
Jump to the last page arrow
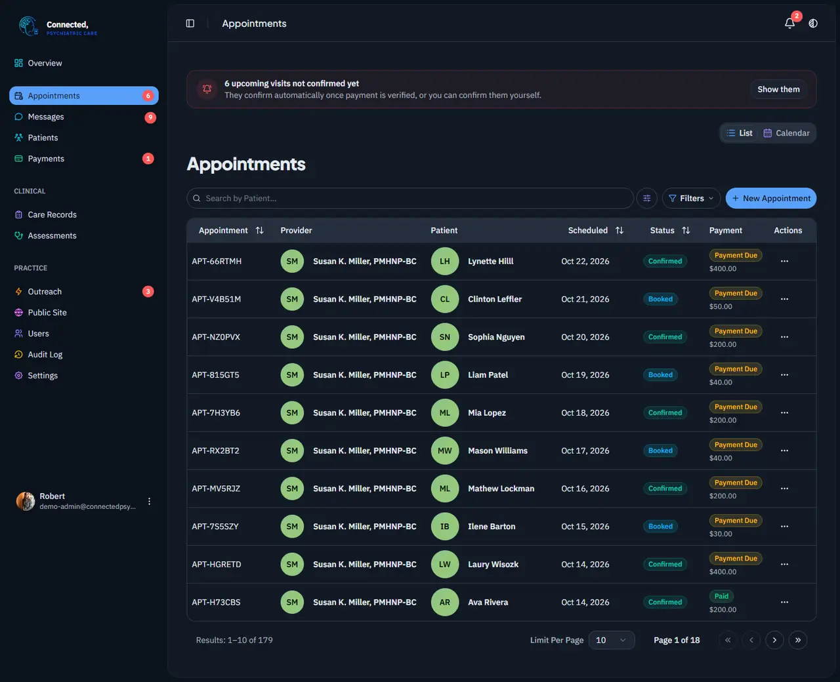coord(798,640)
